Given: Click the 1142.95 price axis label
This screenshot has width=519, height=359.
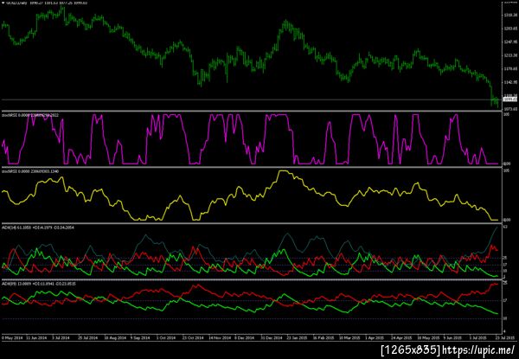Looking at the screenshot, I should [510, 82].
